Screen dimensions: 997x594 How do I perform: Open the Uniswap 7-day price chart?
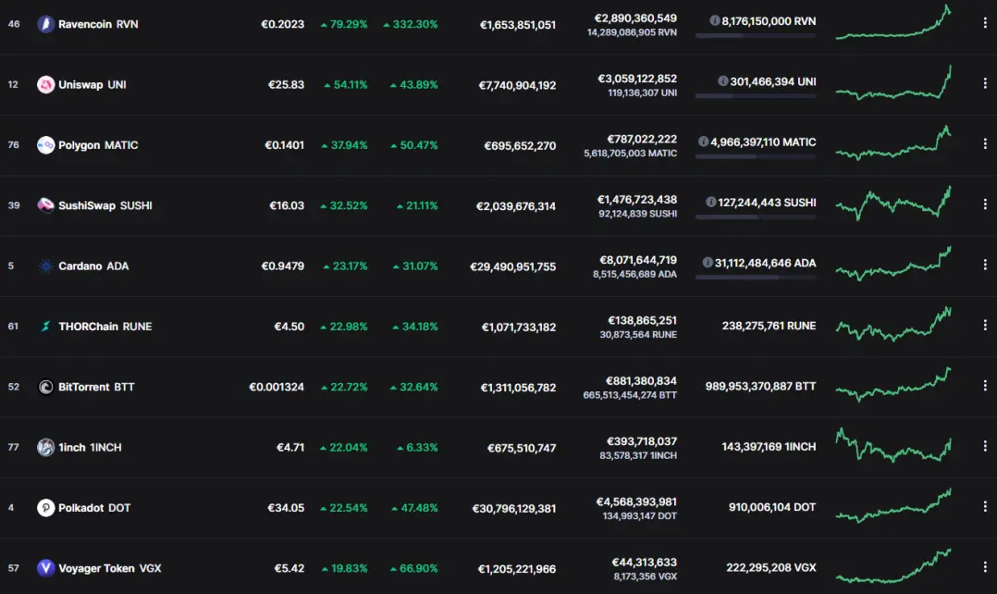pyautogui.click(x=893, y=82)
